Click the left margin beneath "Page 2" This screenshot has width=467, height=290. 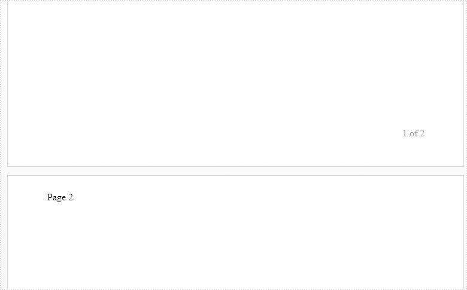[26, 245]
